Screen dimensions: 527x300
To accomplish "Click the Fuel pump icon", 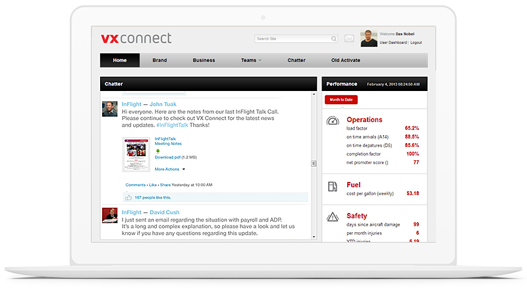I will (x=333, y=187).
